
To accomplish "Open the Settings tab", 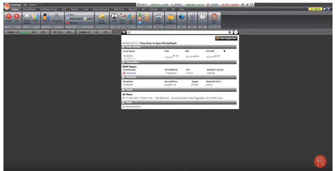I will [x=153, y=9].
